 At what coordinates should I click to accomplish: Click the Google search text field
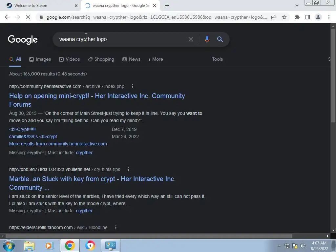121,39
